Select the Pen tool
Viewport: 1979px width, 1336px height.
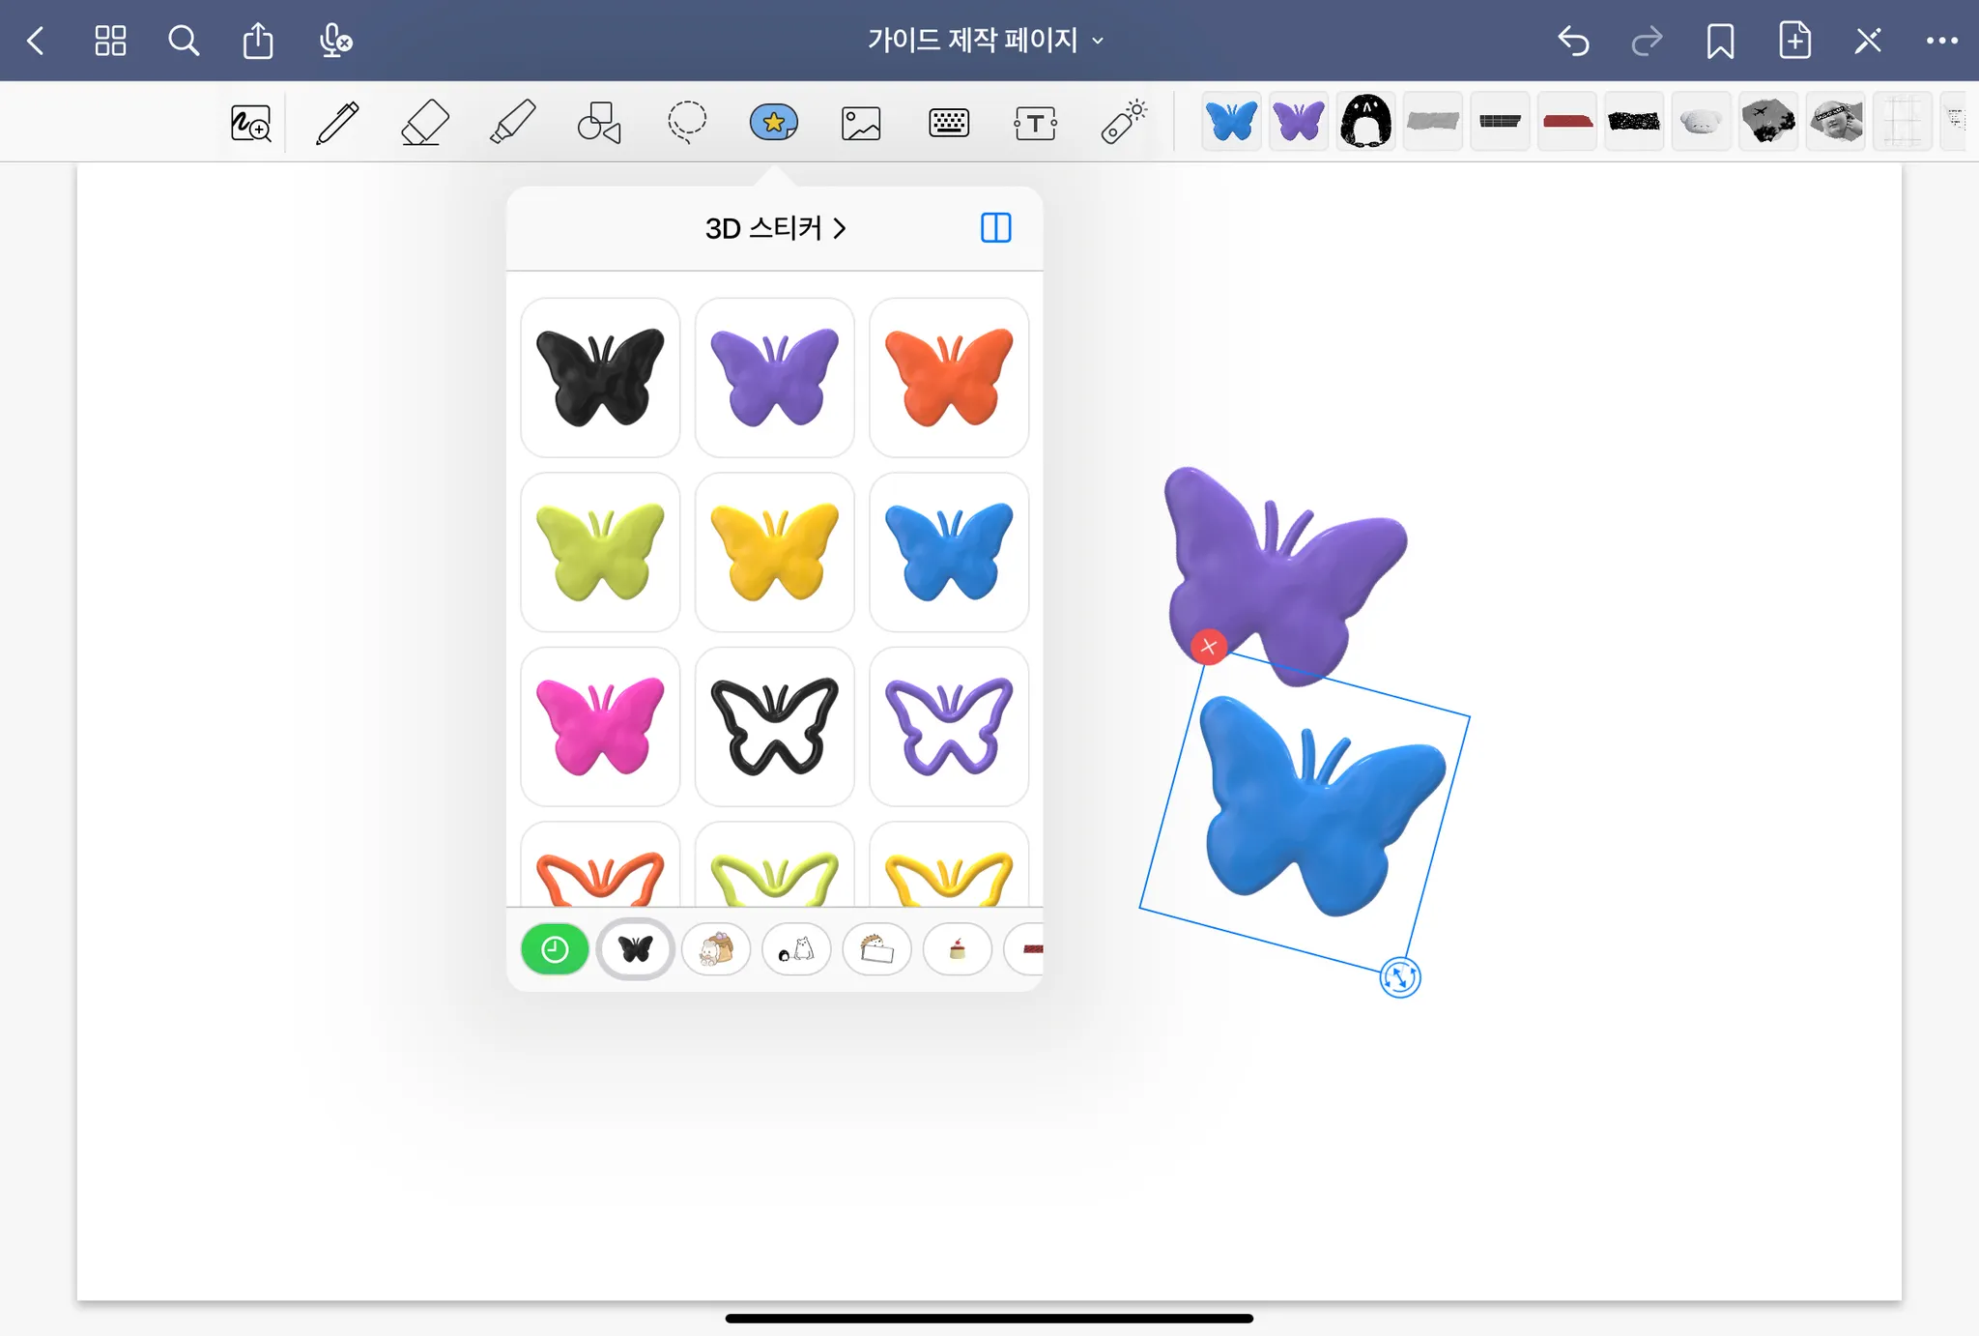[x=337, y=123]
